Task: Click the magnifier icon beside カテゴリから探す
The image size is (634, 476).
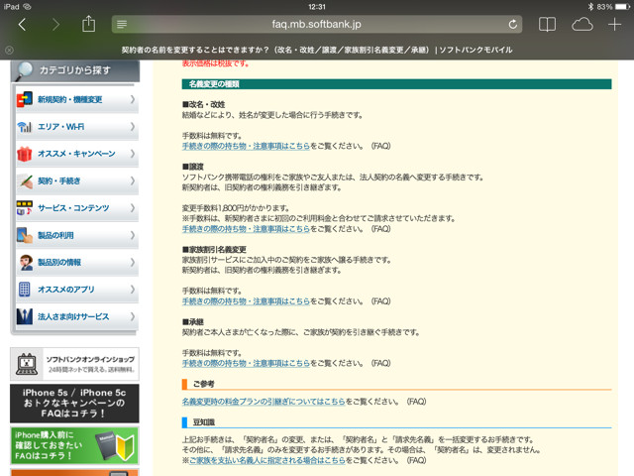Action: tap(24, 70)
